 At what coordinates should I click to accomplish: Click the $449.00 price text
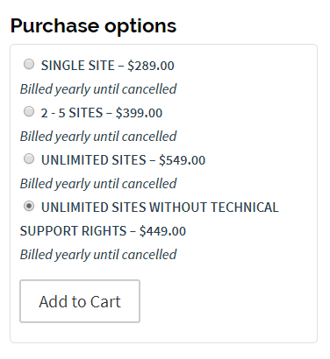162,231
